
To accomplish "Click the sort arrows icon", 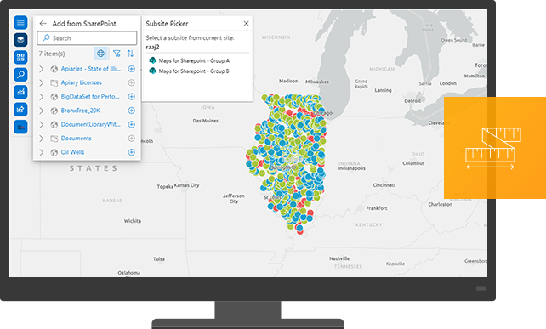I will coord(130,54).
